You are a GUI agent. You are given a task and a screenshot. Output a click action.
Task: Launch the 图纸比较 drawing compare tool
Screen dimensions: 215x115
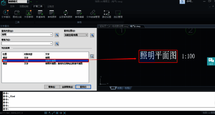[17, 14]
